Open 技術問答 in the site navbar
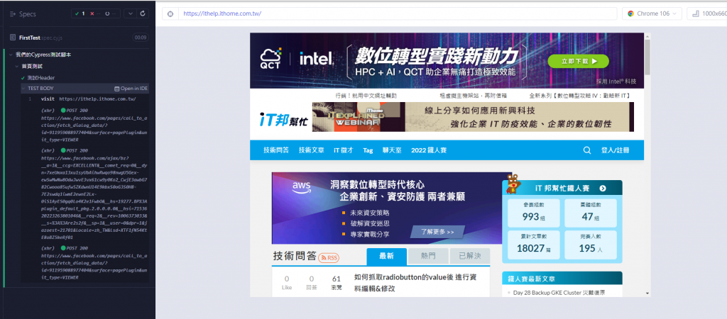The image size is (727, 319). 276,150
